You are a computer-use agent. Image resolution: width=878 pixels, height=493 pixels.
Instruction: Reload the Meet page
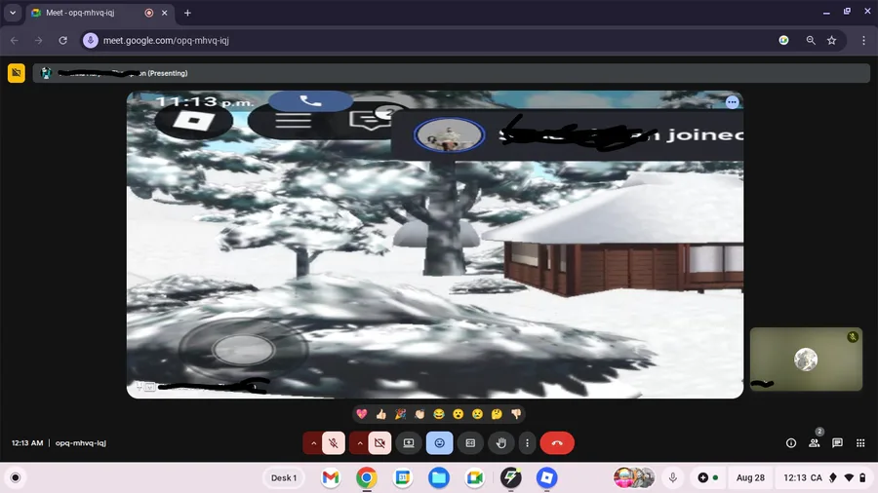pyautogui.click(x=62, y=40)
